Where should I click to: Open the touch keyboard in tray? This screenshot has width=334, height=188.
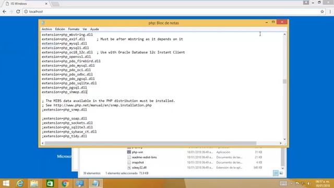tap(283, 183)
